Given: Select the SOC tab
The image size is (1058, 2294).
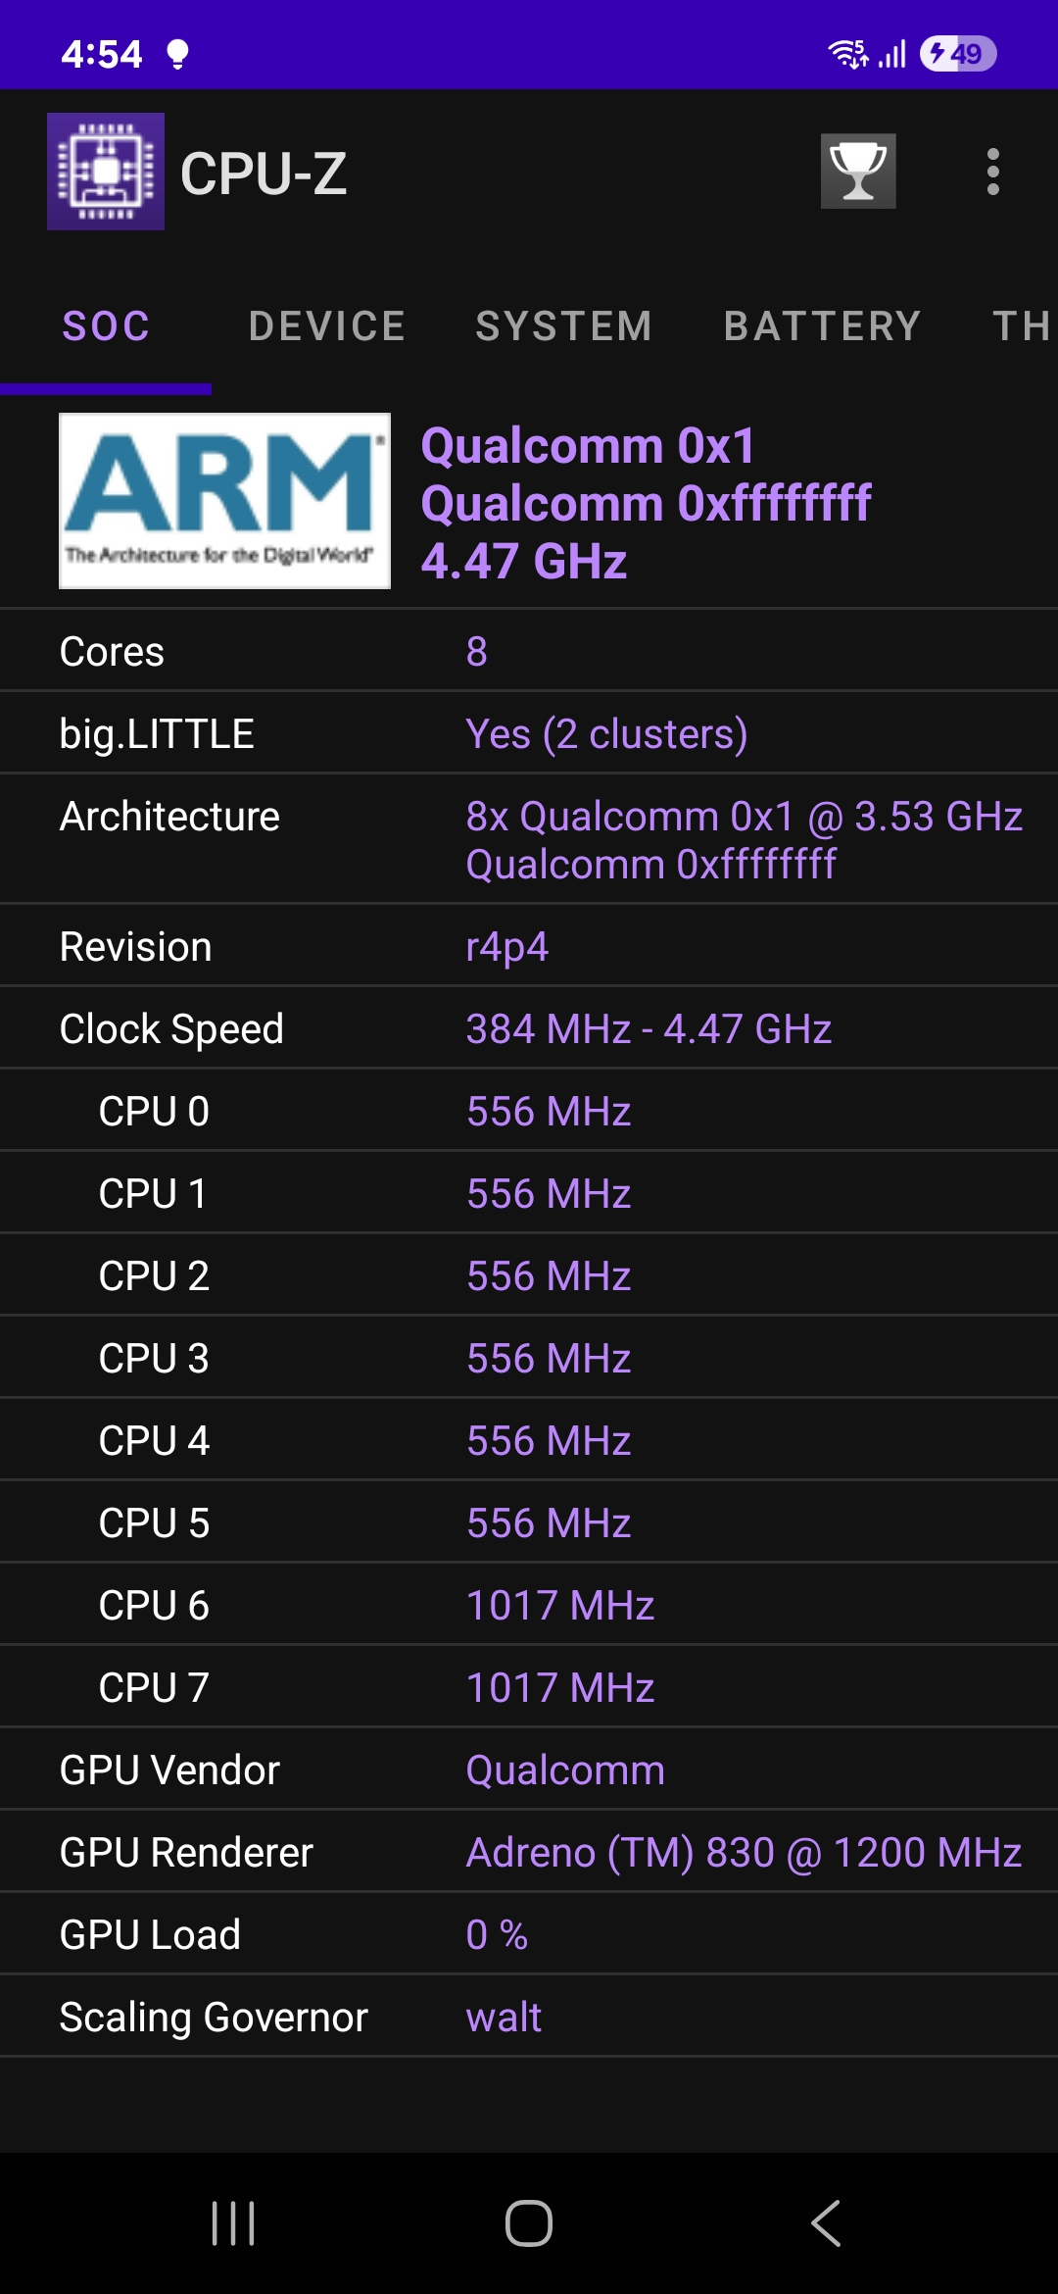Looking at the screenshot, I should [x=106, y=326].
